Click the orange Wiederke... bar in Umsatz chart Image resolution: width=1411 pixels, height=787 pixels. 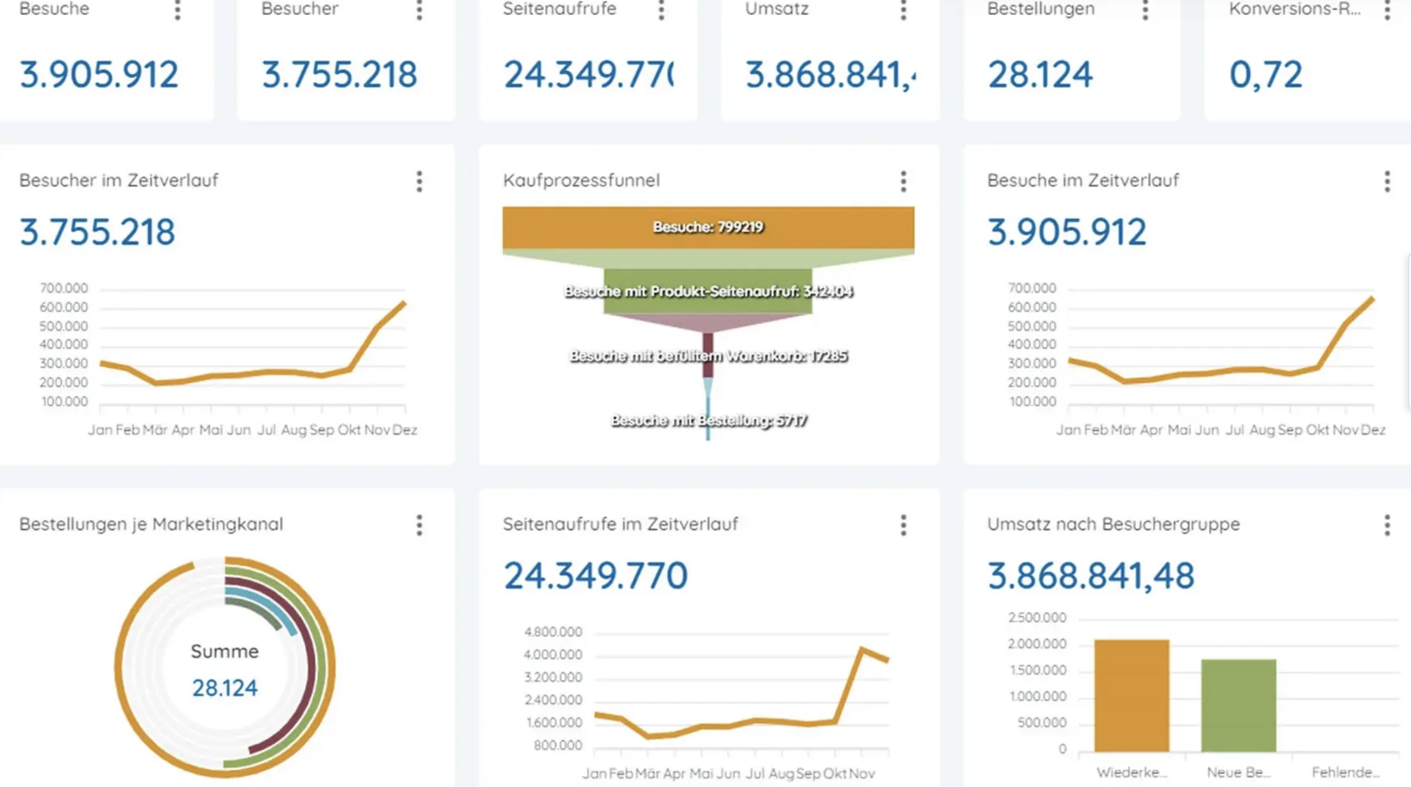click(1132, 696)
